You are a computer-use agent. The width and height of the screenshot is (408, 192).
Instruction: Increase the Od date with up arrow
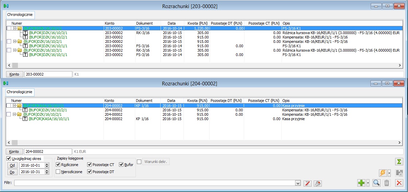47,164
